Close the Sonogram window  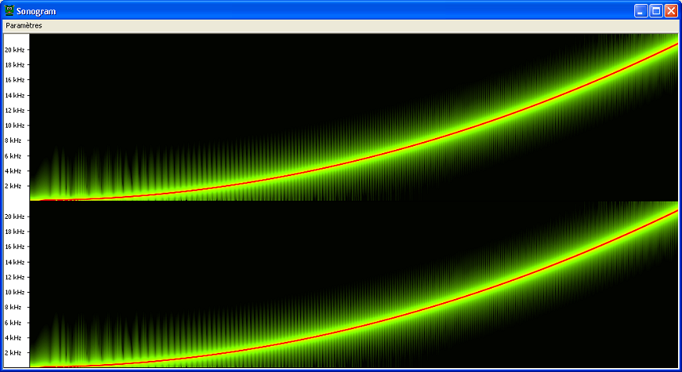(x=671, y=11)
